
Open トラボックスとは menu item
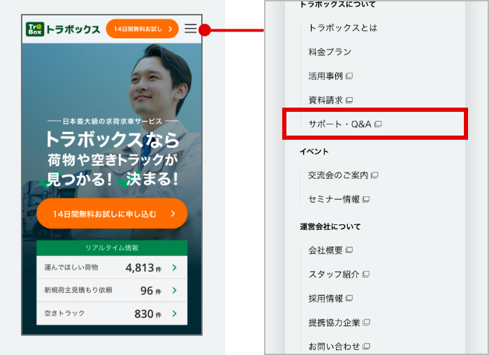tap(343, 28)
